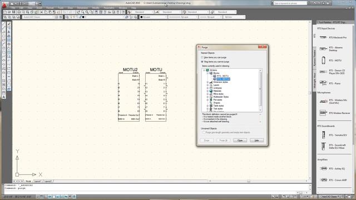Open the Text Style Standard dropdown

142,12
